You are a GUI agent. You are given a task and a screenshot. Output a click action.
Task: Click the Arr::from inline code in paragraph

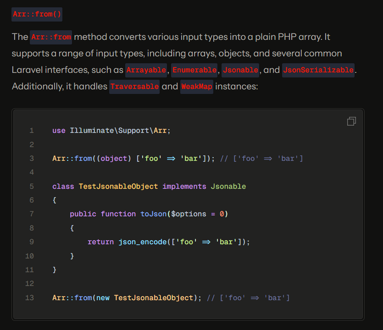click(51, 37)
